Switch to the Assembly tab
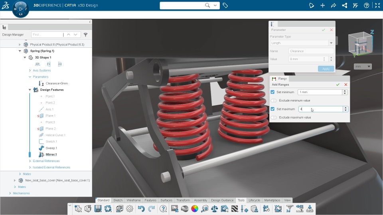Viewport: 383px width, 215px height. point(201,200)
